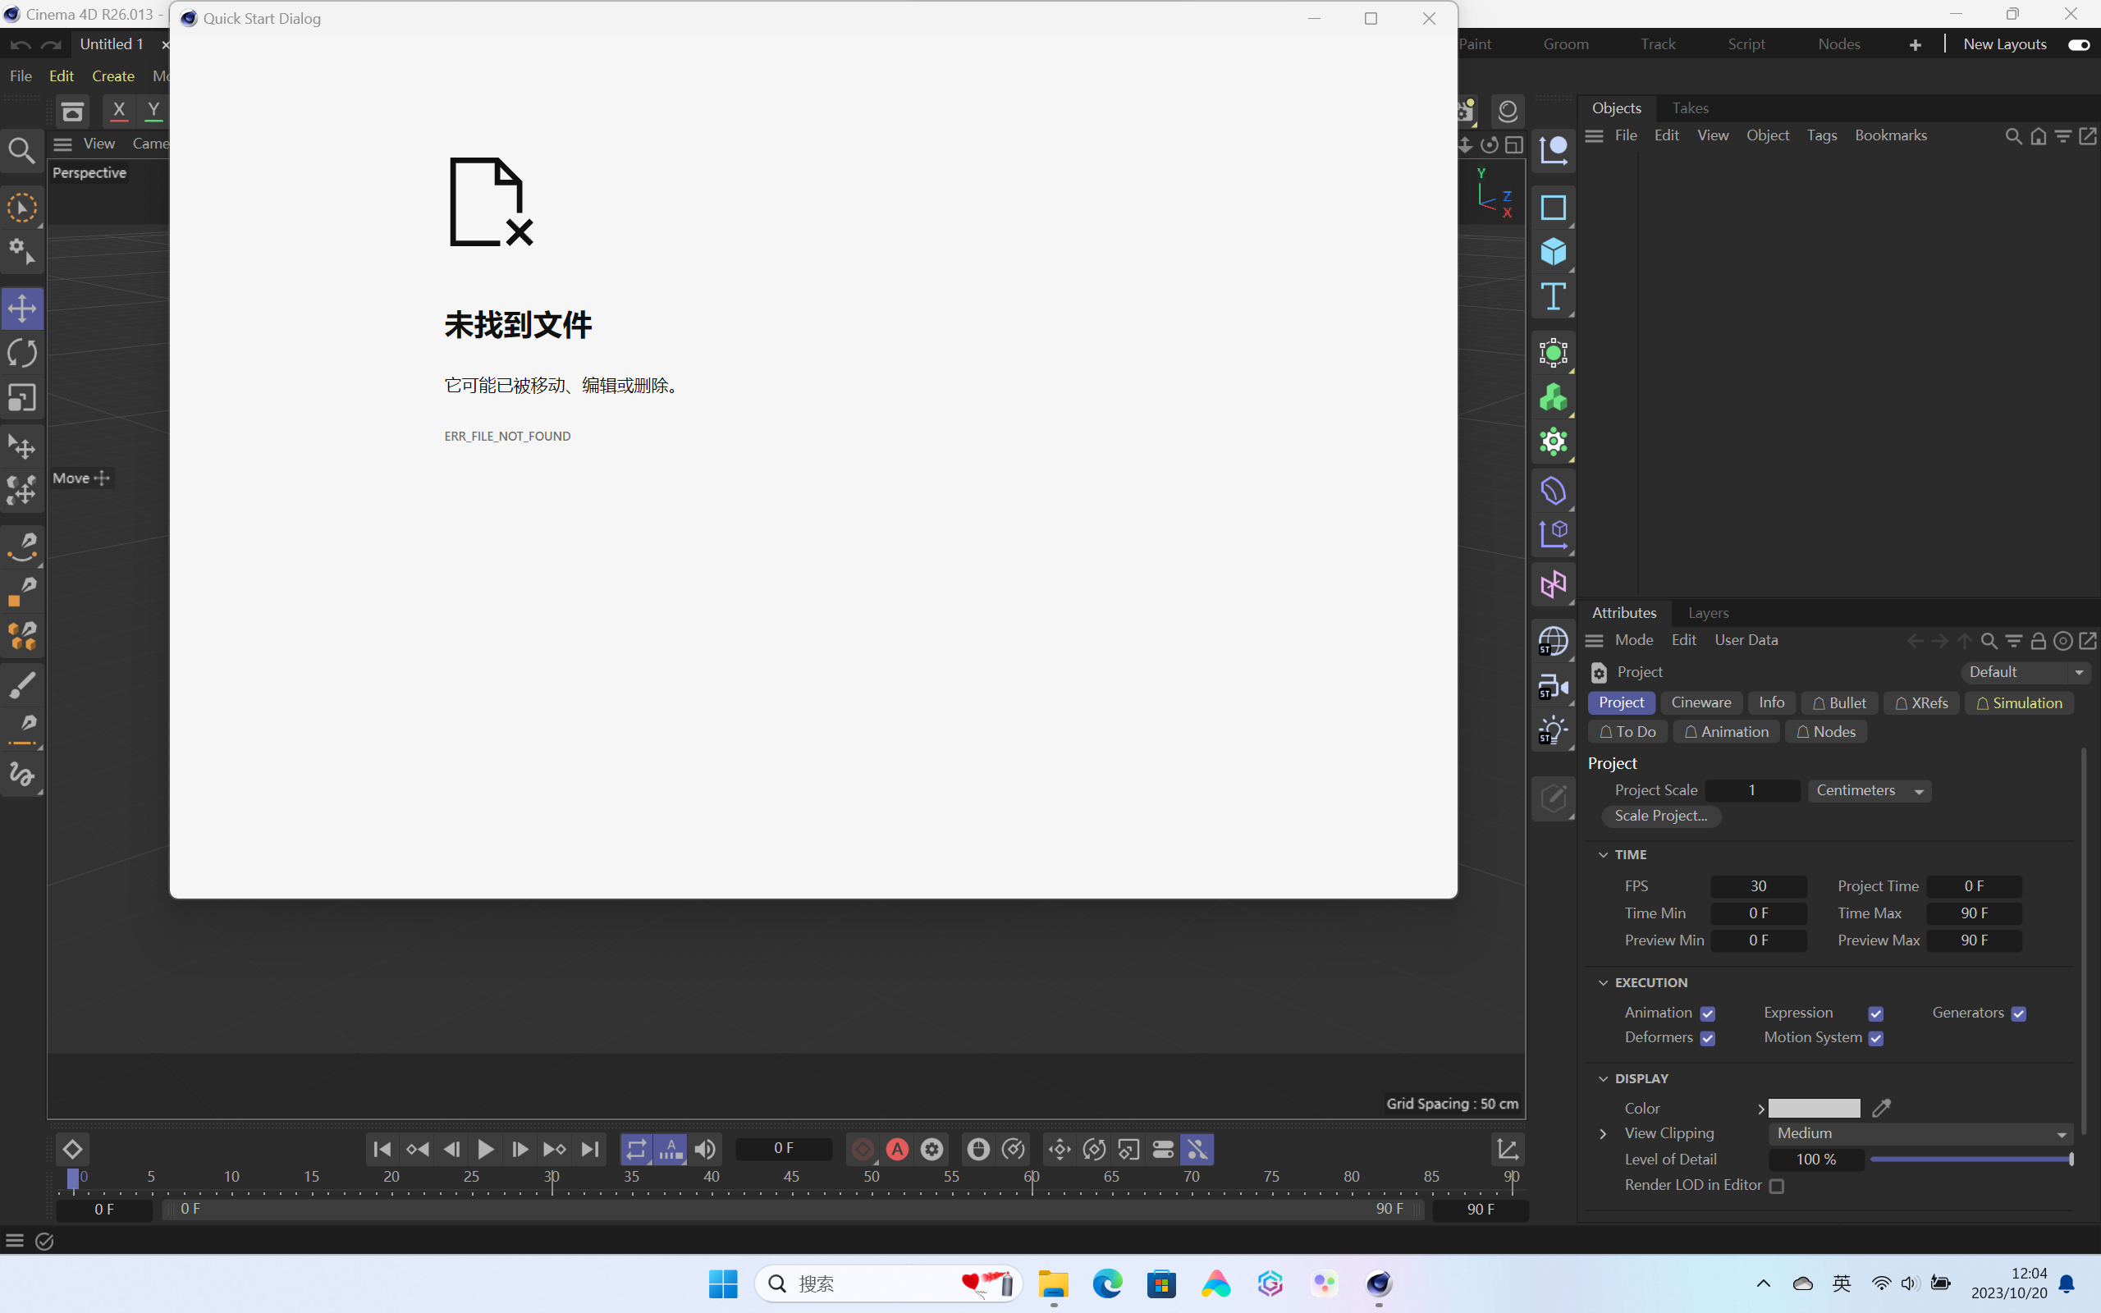Click the Layers panel tab

[x=1708, y=613]
